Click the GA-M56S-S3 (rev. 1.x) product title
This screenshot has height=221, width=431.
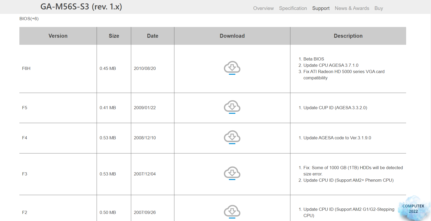(81, 7)
